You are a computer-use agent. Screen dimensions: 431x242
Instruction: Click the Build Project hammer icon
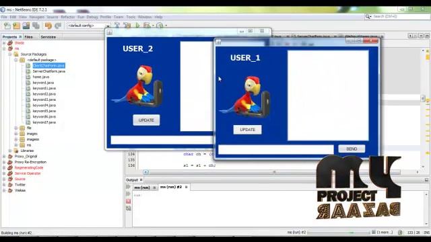pyautogui.click(x=117, y=26)
